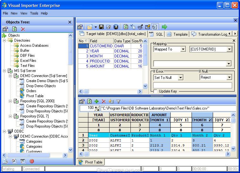Open the Tools menu
Screen dimensions: 240x173
[34, 13]
